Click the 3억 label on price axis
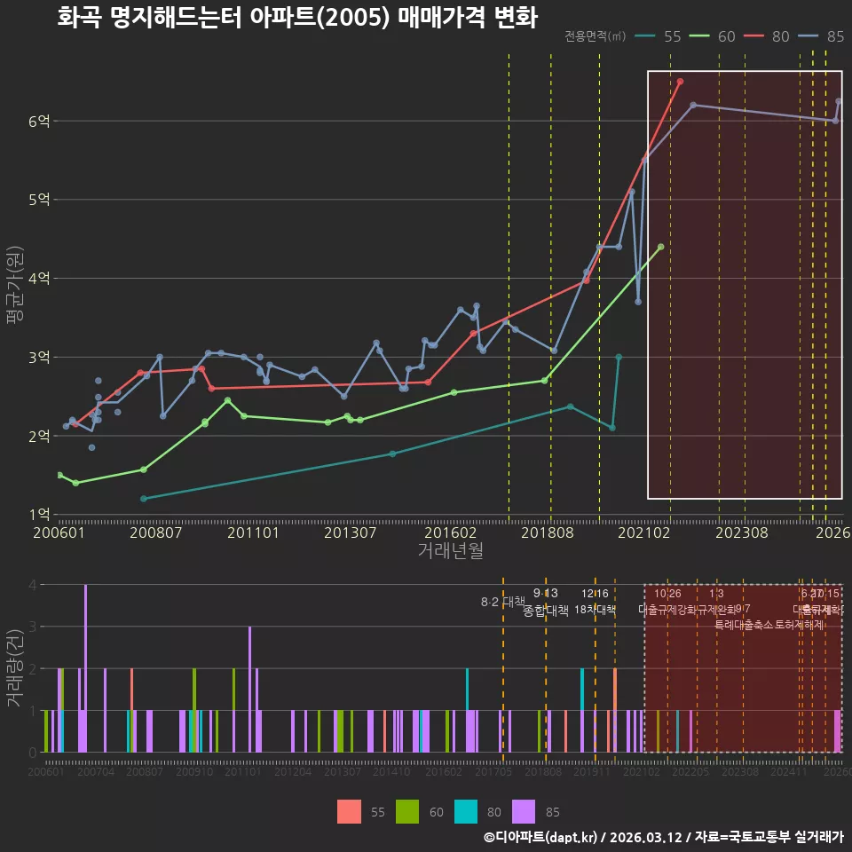This screenshot has width=852, height=852. (39, 357)
